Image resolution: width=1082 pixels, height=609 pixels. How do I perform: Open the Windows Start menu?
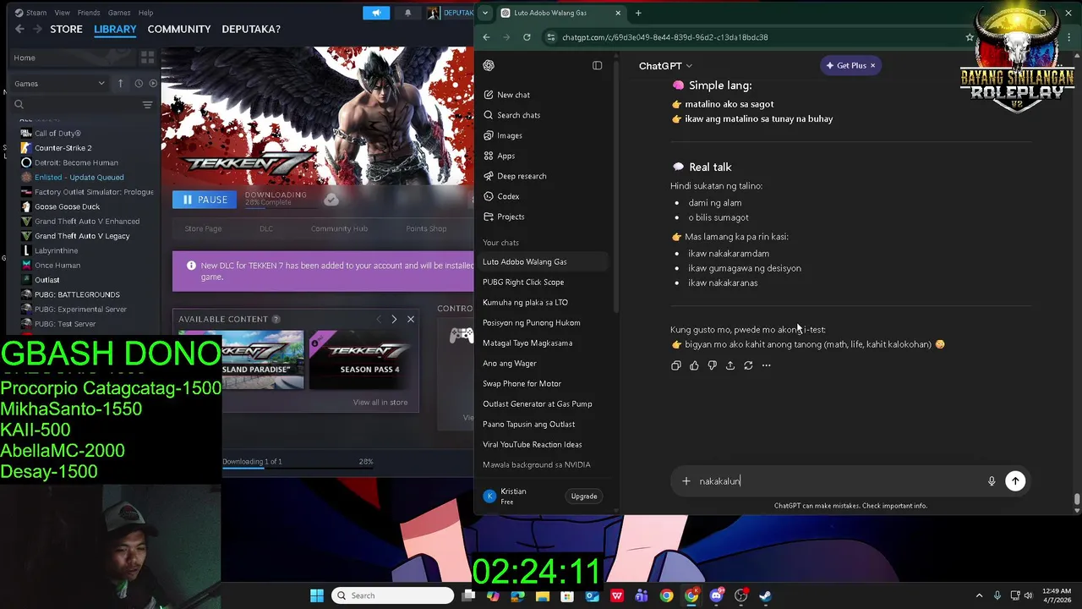point(317,595)
